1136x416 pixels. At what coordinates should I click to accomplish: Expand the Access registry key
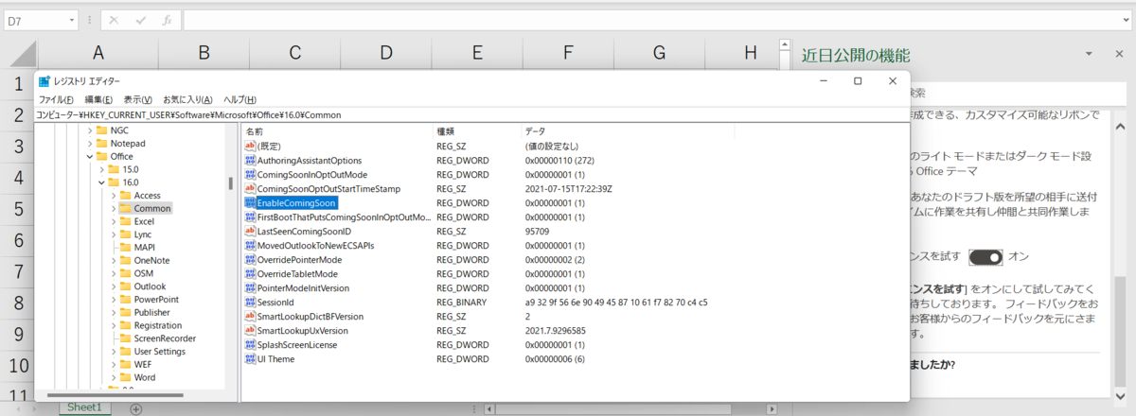pyautogui.click(x=113, y=196)
